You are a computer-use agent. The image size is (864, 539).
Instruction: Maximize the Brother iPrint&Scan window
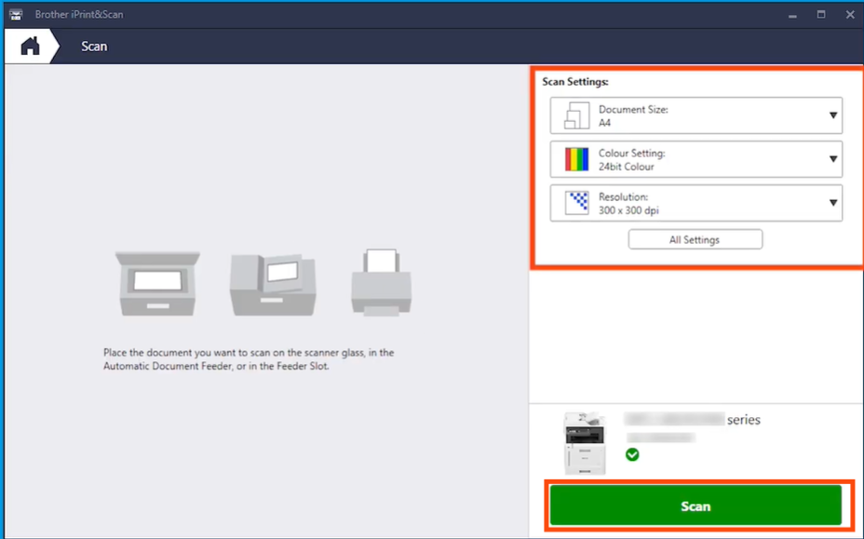[x=821, y=14]
